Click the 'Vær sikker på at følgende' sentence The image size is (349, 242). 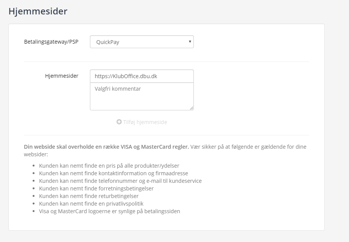click(248, 147)
